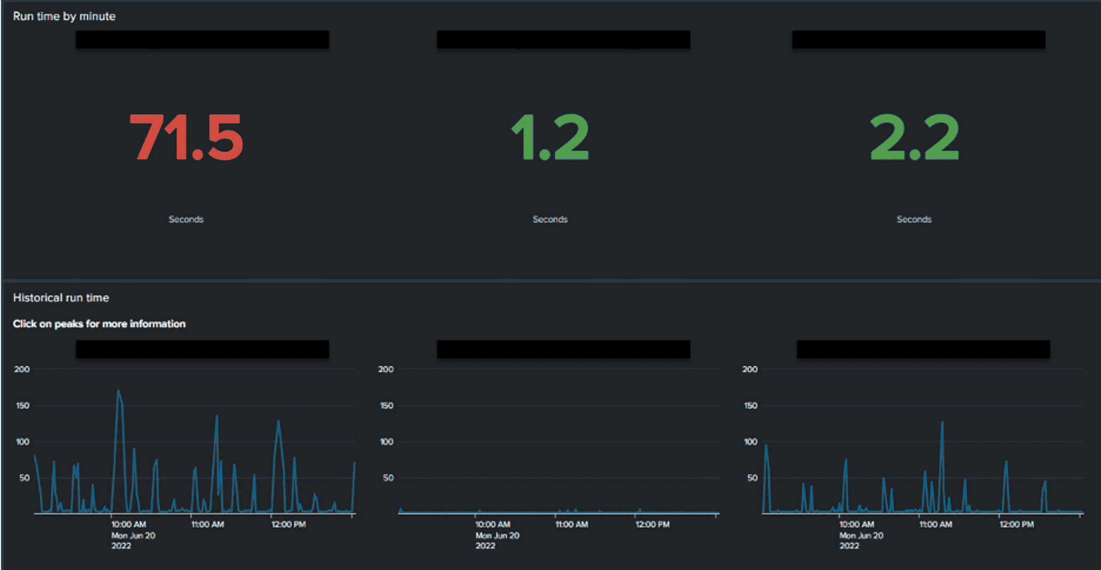Click the redacted title above the 71.5 value

[x=202, y=40]
